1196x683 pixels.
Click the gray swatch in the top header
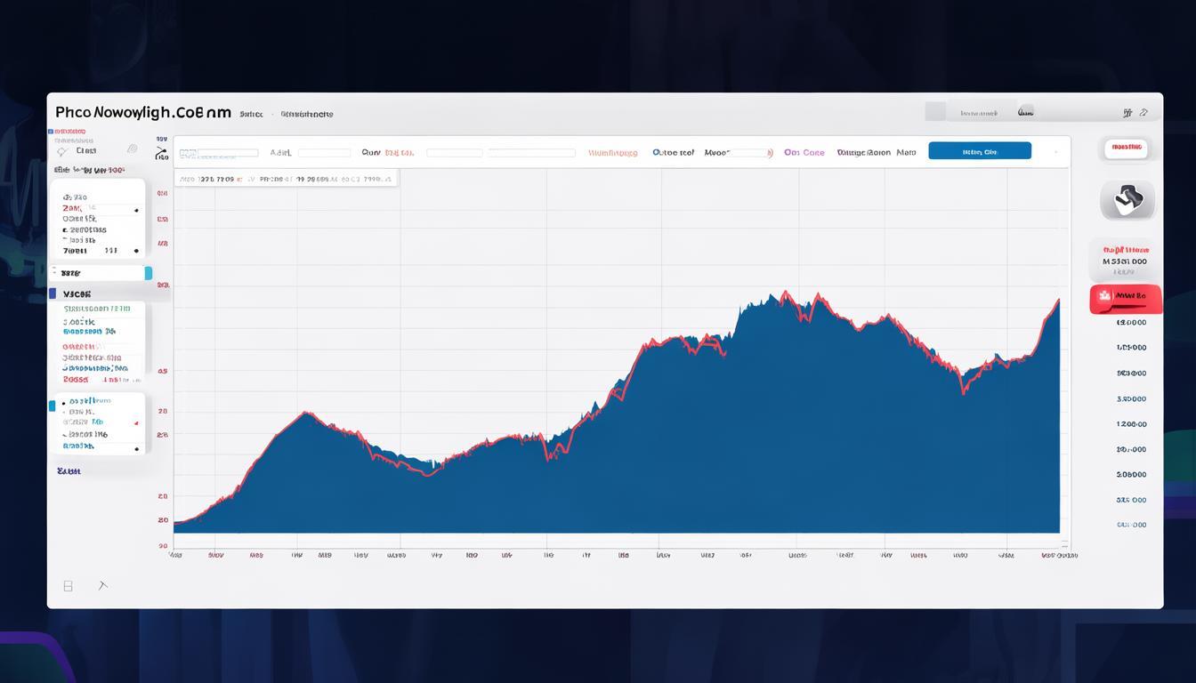935,112
